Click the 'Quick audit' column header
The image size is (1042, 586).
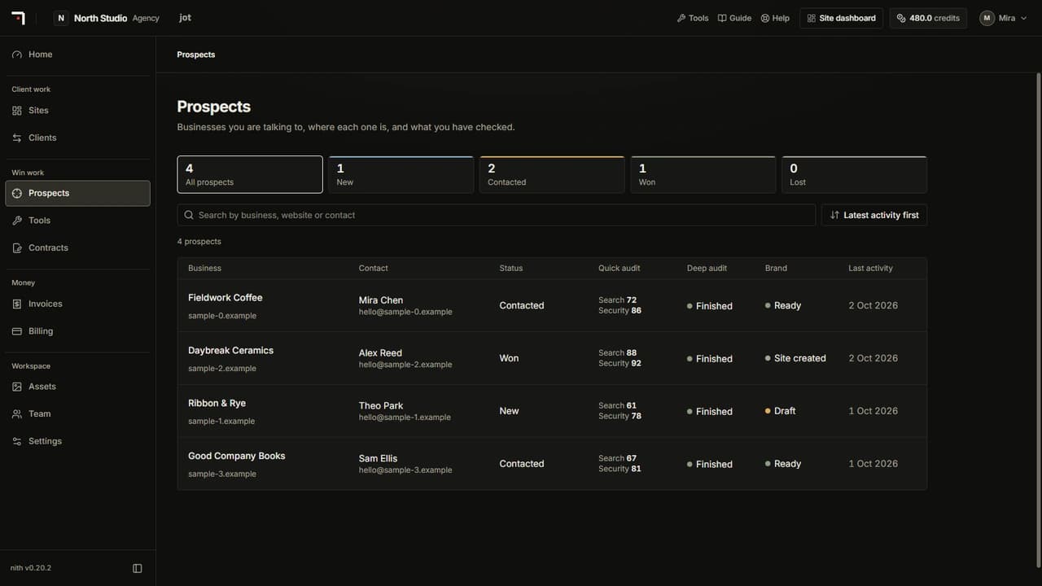pos(620,268)
